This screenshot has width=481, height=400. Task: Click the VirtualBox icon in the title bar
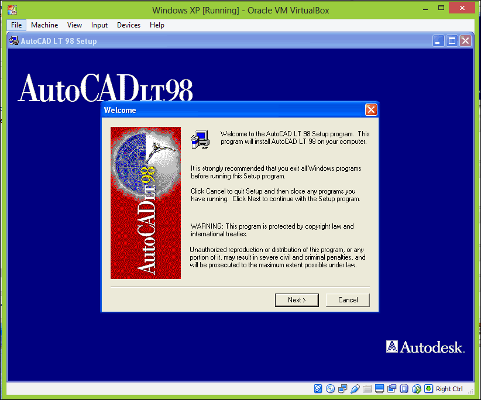[x=12, y=7]
